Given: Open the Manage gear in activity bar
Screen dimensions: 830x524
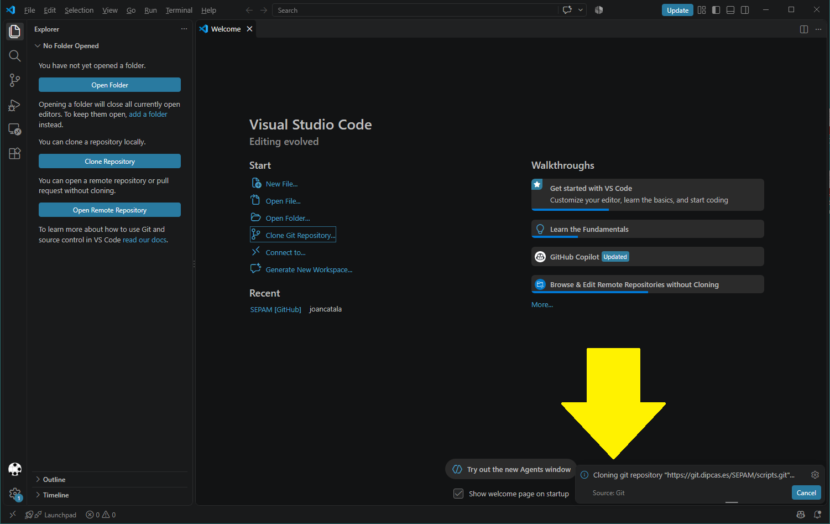Looking at the screenshot, I should [15, 494].
